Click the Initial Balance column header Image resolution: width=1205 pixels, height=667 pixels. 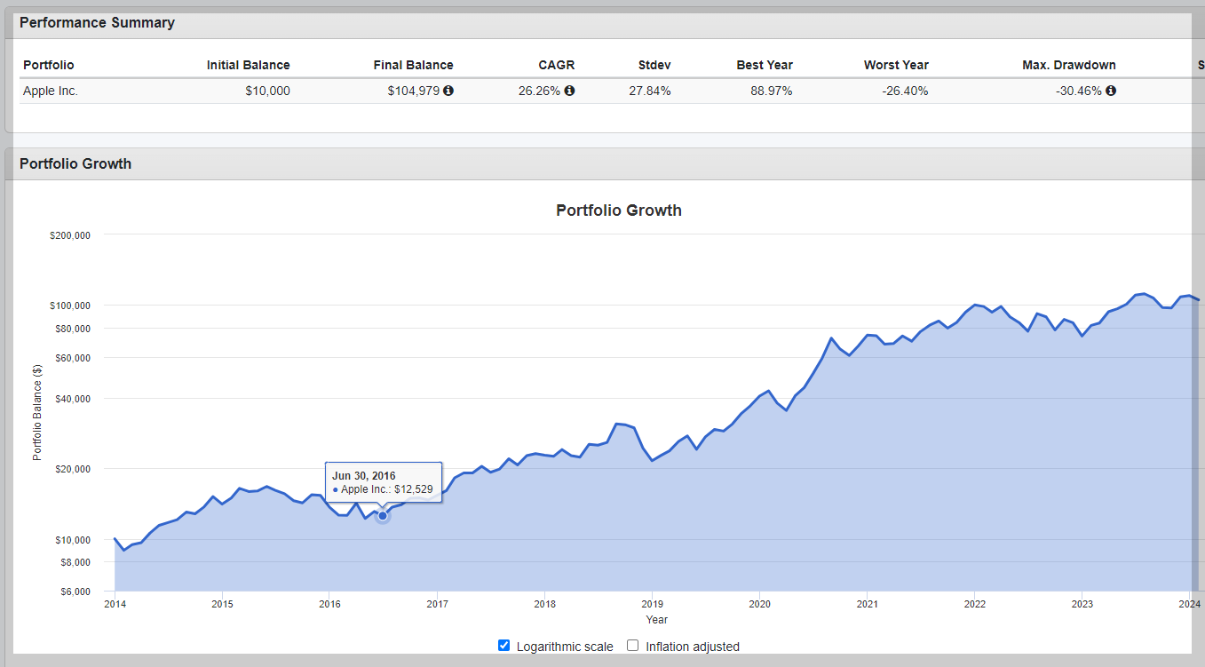[248, 65]
